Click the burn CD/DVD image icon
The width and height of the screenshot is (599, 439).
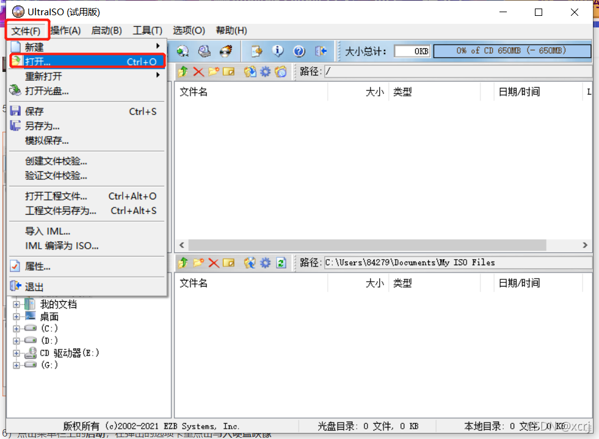226,51
